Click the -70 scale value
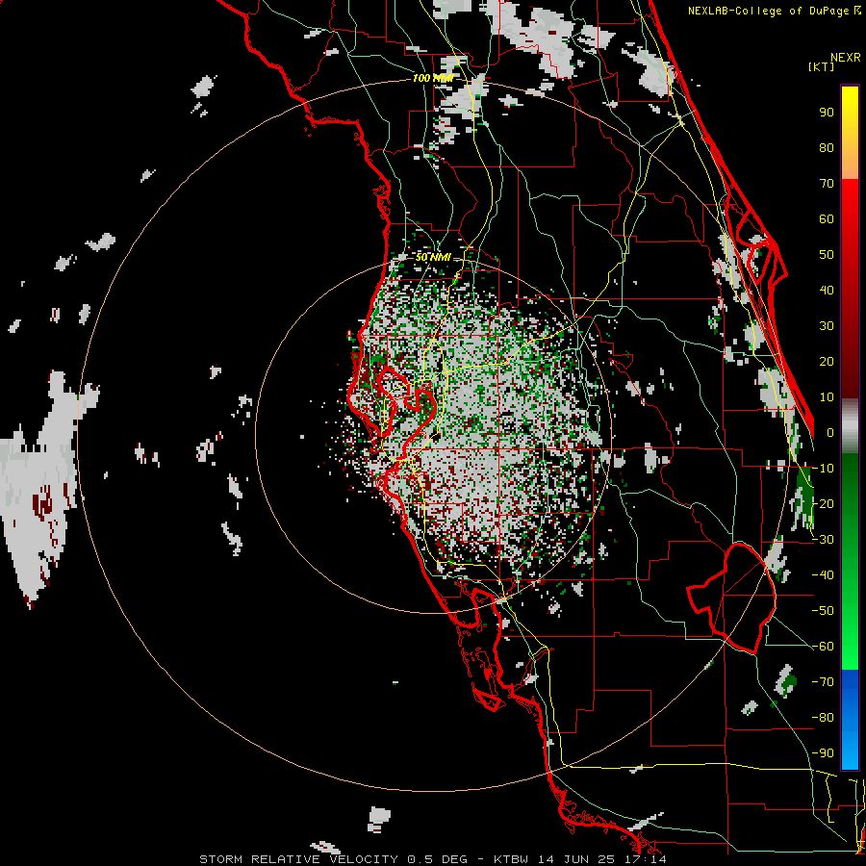The width and height of the screenshot is (866, 866). [823, 682]
